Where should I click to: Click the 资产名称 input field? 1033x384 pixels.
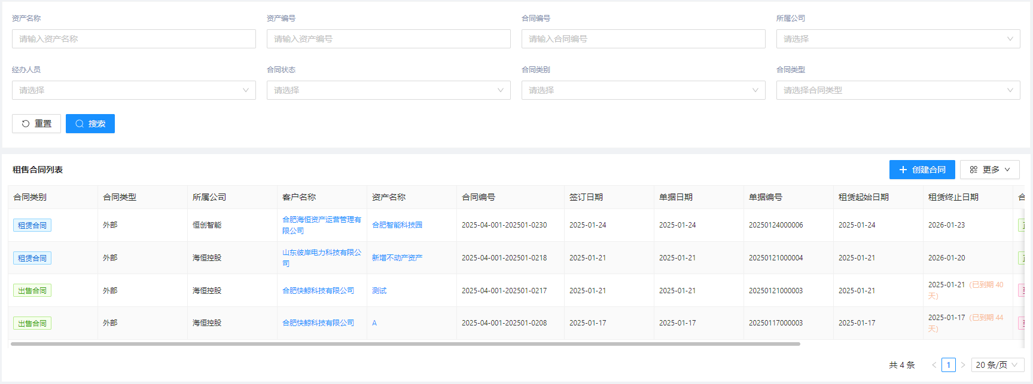134,39
